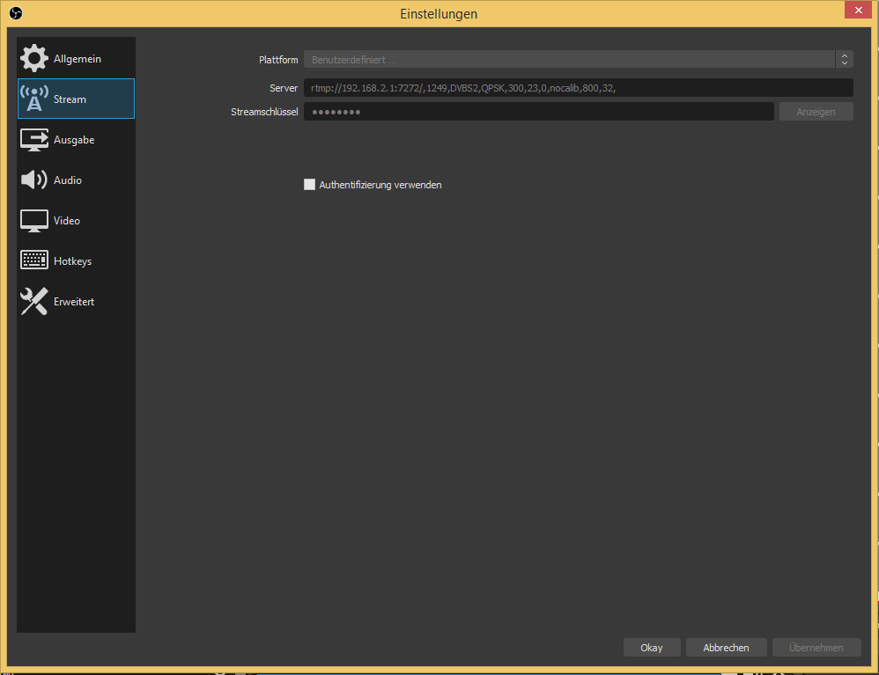Click the OBS logo in title bar

click(16, 13)
